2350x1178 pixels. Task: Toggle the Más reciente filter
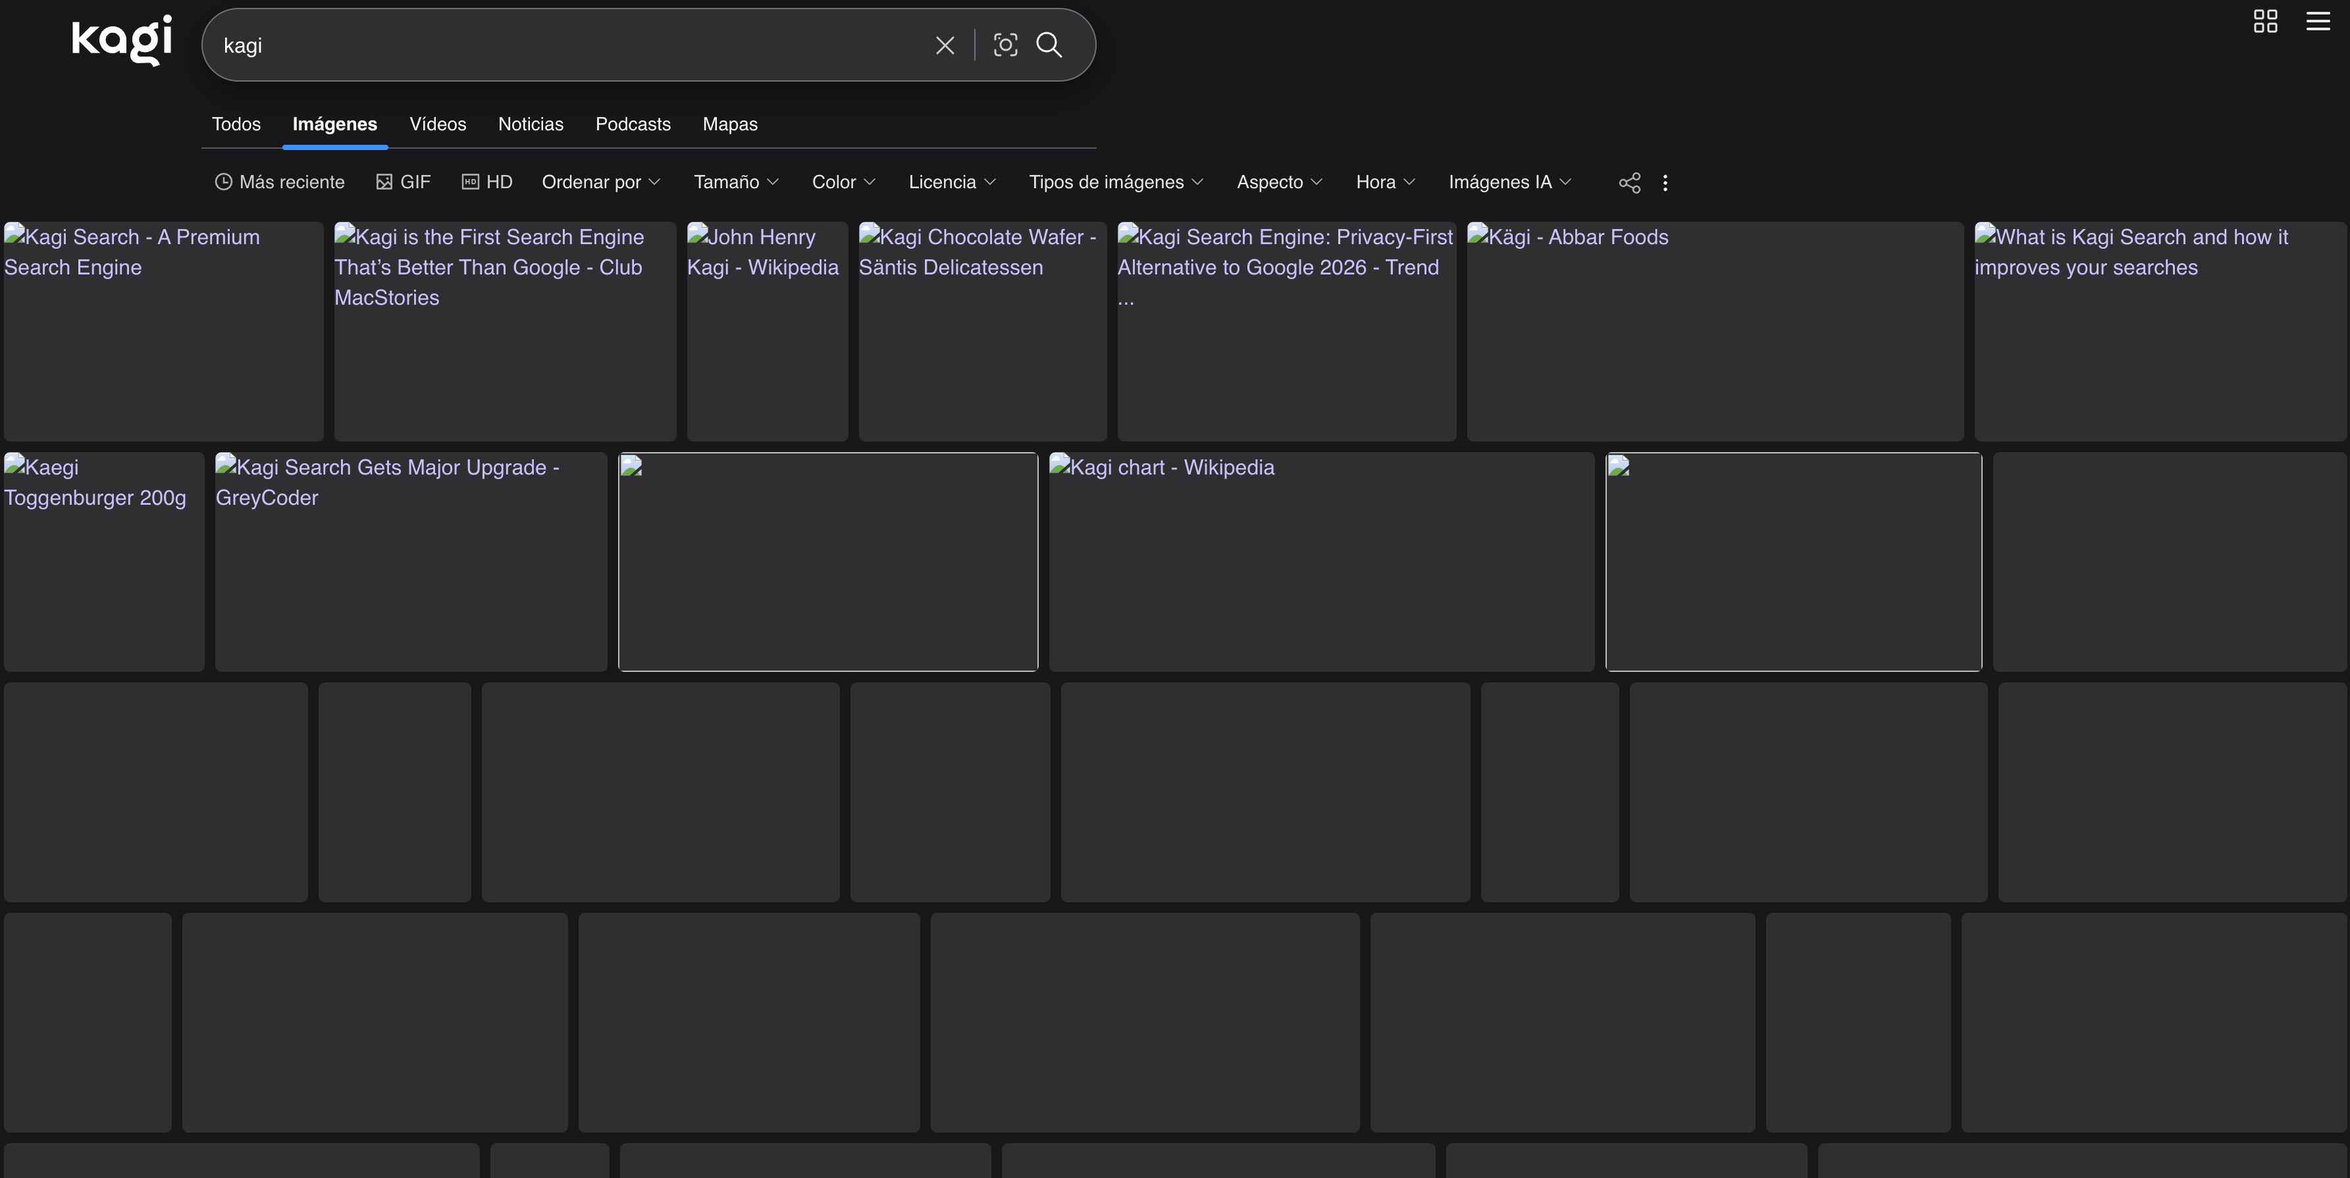tap(279, 182)
